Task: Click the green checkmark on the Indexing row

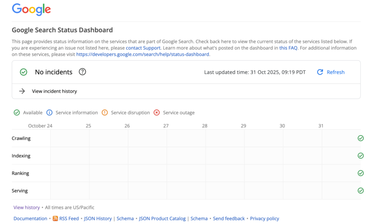Action: click(361, 155)
